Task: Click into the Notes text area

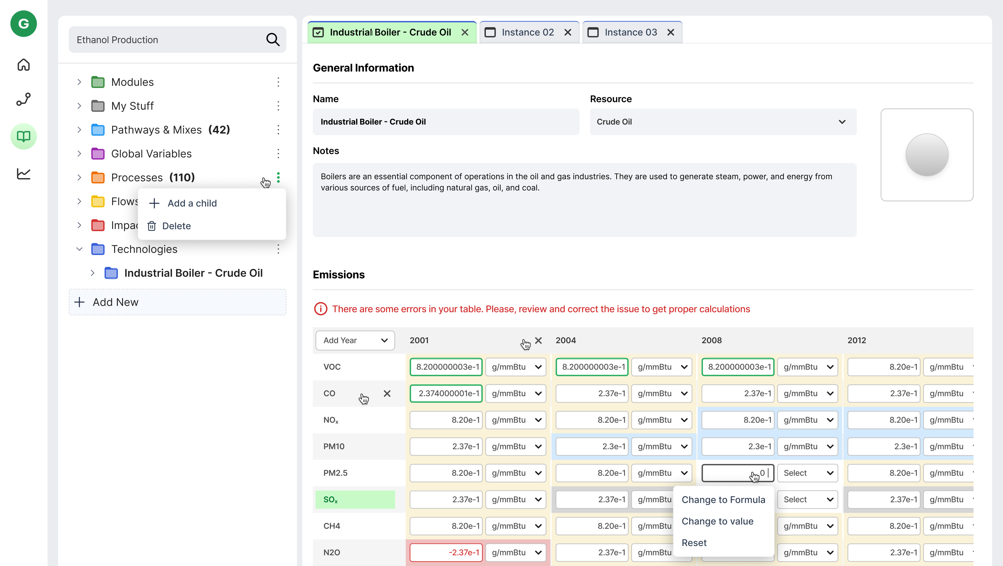Action: point(585,200)
